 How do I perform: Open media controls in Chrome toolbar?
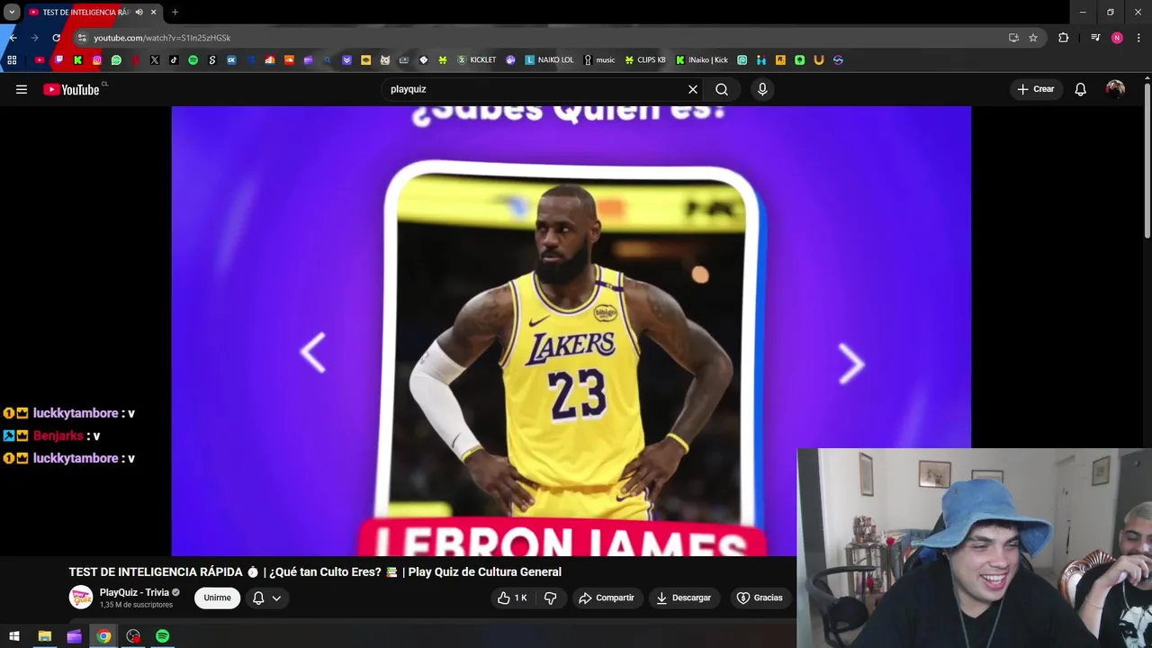(1095, 38)
